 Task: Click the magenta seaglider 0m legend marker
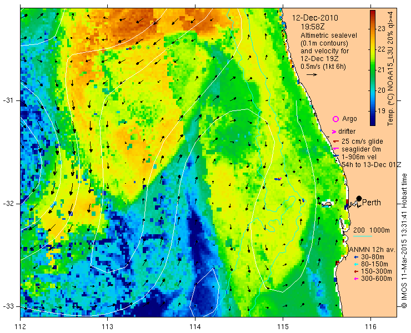[x=336, y=149]
